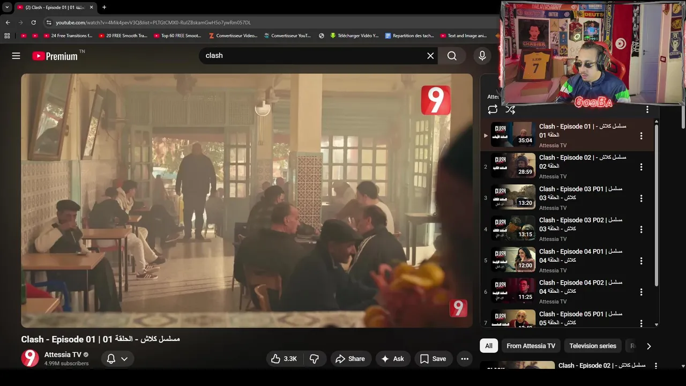This screenshot has height=386, width=686.
Task: Click the youtube.com address bar URL
Action: pos(153,23)
